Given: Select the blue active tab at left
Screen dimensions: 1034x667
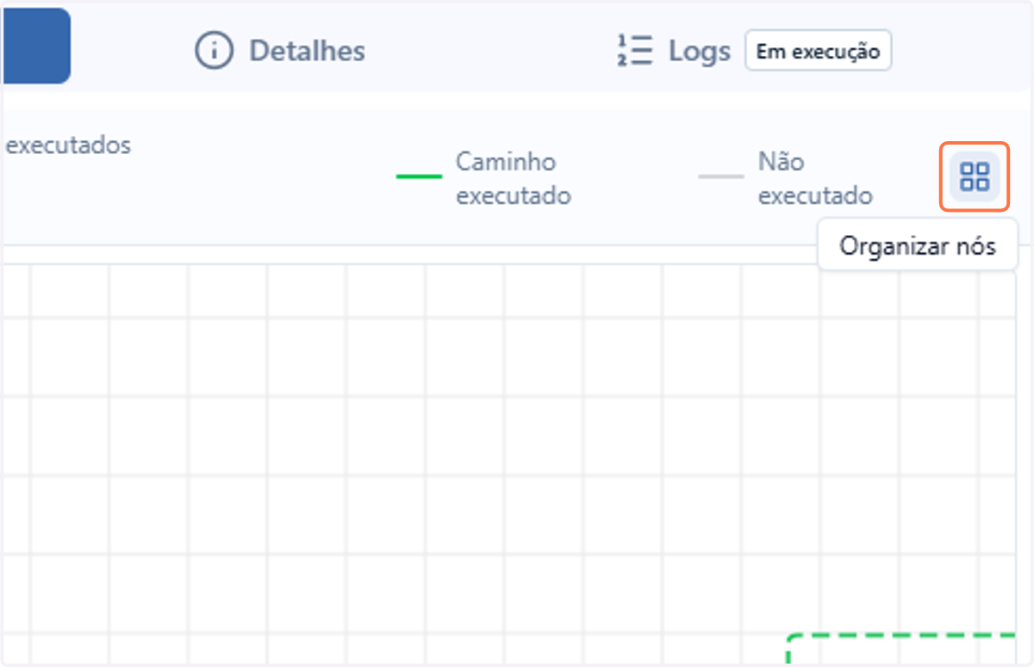Looking at the screenshot, I should 35,46.
